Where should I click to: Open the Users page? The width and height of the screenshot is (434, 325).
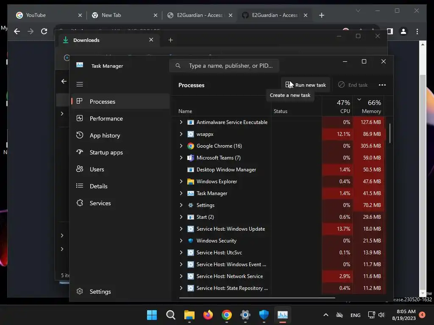click(120, 169)
